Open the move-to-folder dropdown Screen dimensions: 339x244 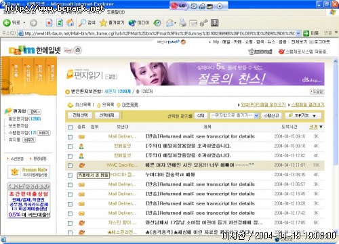[234, 115]
